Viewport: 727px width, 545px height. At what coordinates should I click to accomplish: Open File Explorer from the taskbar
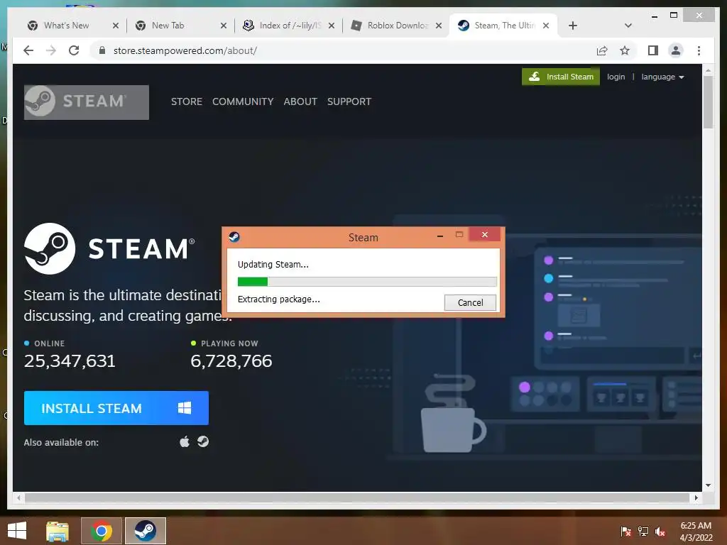(58, 531)
